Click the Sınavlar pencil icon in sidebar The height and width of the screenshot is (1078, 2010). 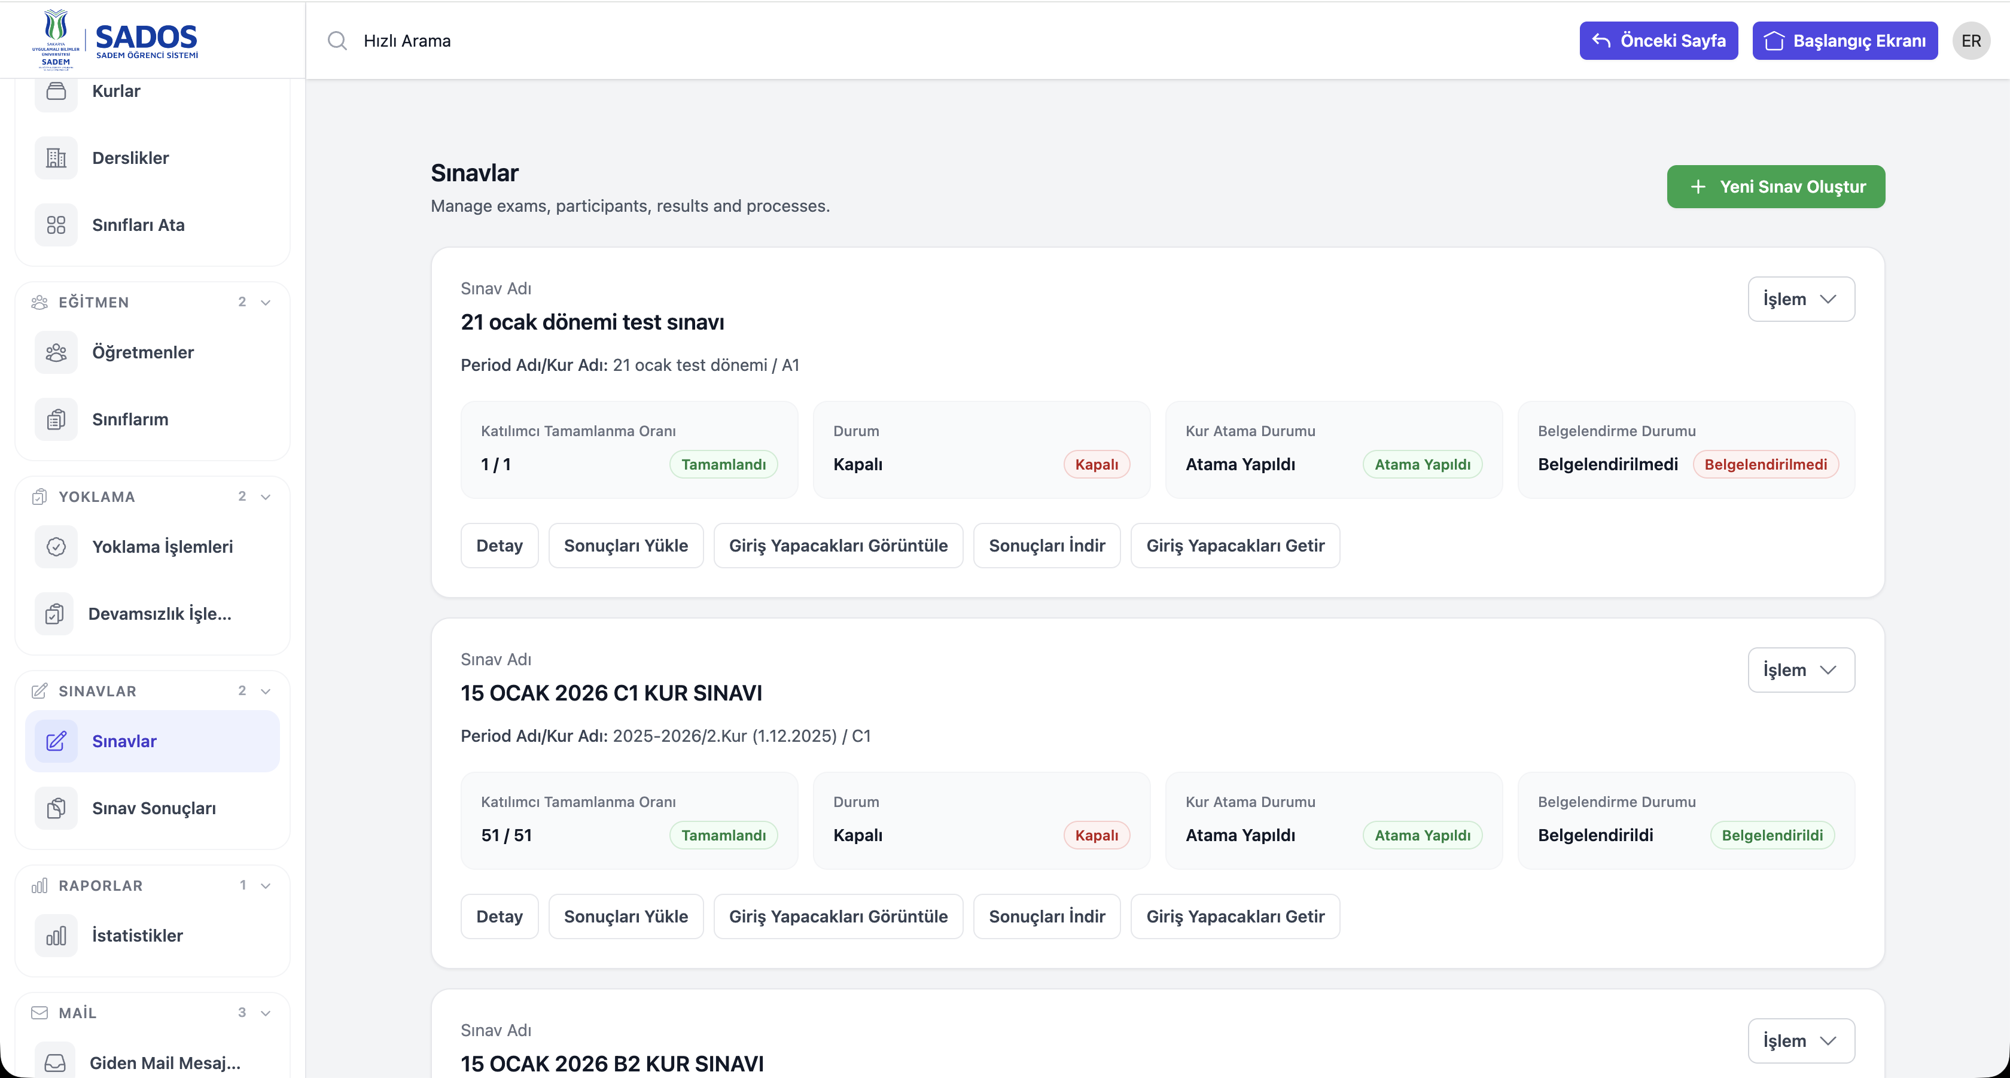click(x=56, y=741)
